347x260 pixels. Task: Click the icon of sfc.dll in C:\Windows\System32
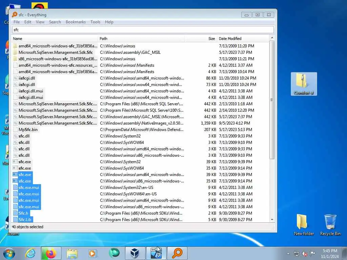coord(15,136)
